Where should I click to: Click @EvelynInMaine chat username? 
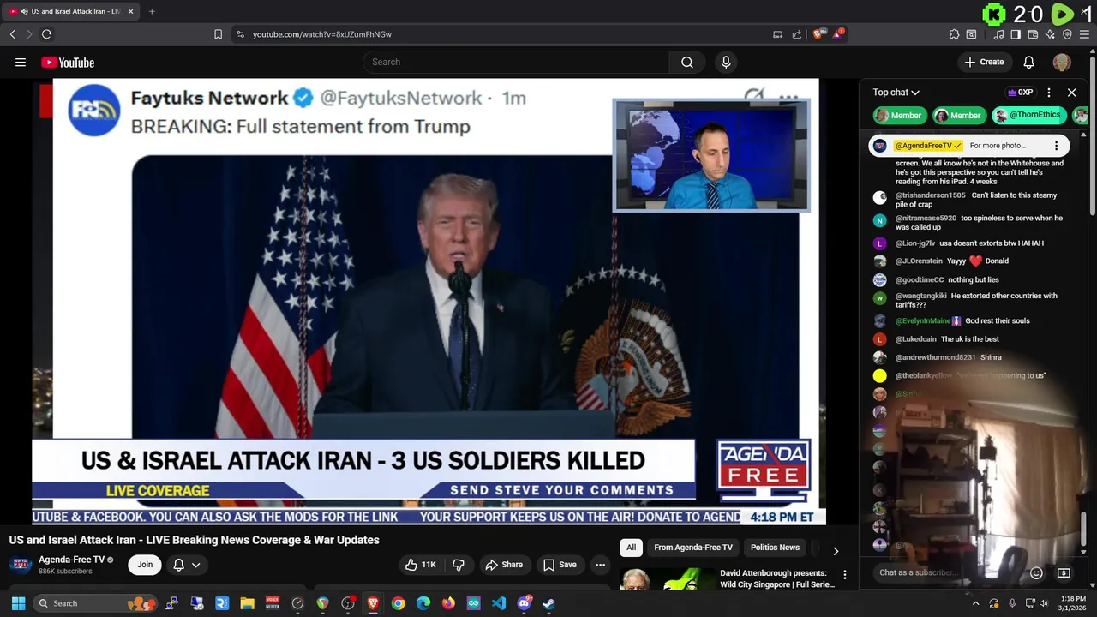pyautogui.click(x=923, y=320)
